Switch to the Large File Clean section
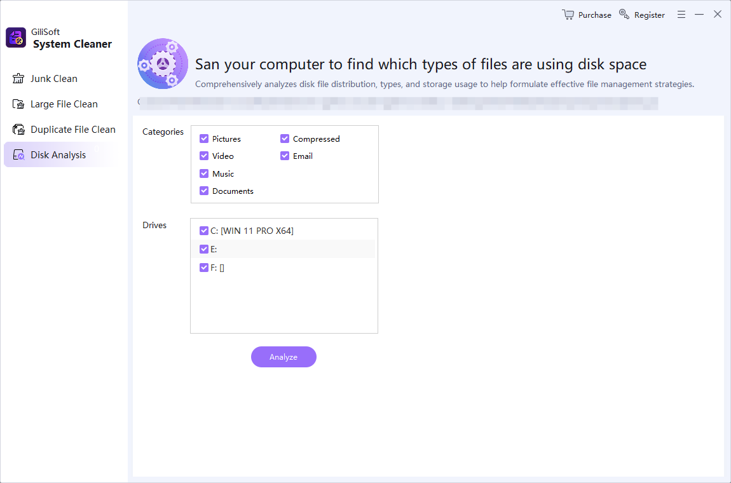Viewport: 731px width, 483px height. tap(64, 104)
